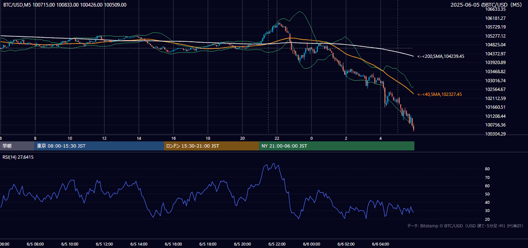Click price axis value 104372.97
The image size is (528, 248).
point(495,54)
